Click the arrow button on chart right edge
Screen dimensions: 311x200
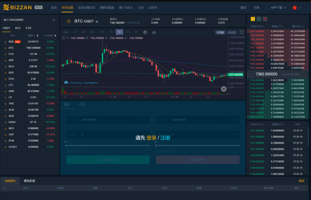[x=224, y=89]
